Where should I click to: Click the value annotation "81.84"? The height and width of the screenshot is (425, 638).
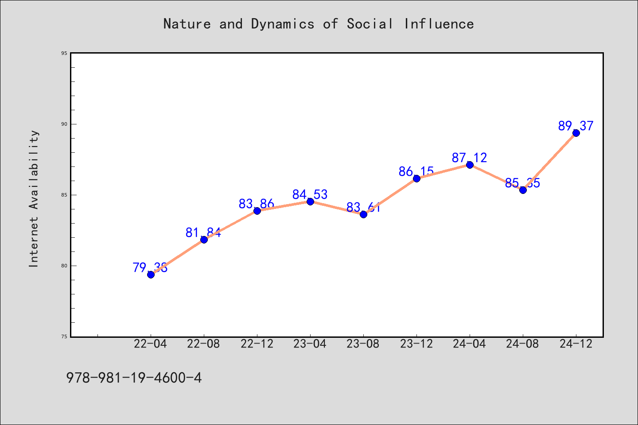click(203, 232)
